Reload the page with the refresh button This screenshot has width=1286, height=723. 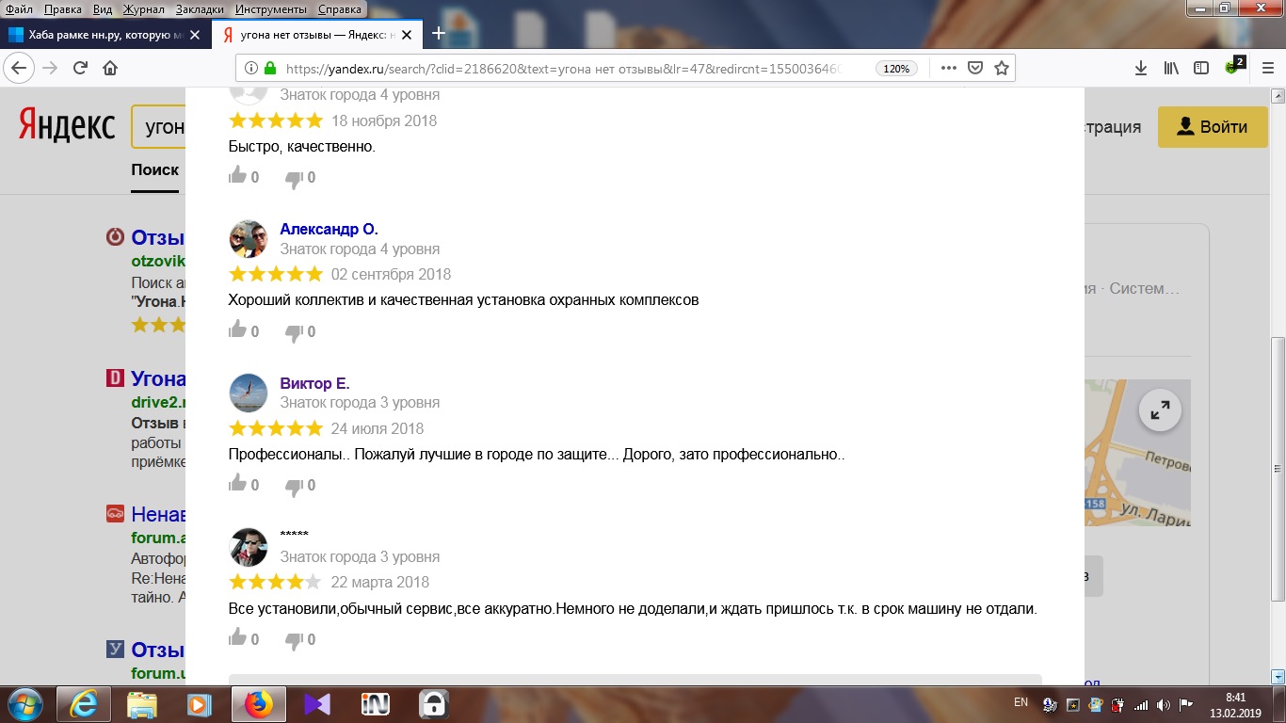click(x=80, y=68)
